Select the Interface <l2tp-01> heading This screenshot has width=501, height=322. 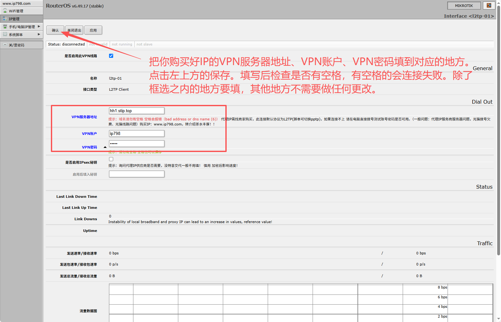(x=469, y=16)
